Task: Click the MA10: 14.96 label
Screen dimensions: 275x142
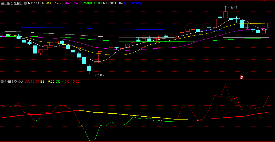Action: tap(54, 3)
